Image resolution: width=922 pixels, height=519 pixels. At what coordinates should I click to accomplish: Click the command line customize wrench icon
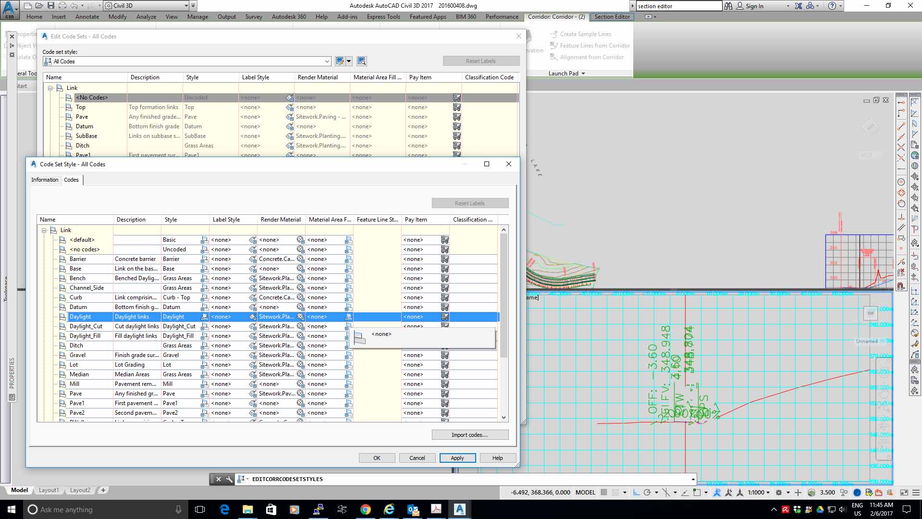click(229, 479)
